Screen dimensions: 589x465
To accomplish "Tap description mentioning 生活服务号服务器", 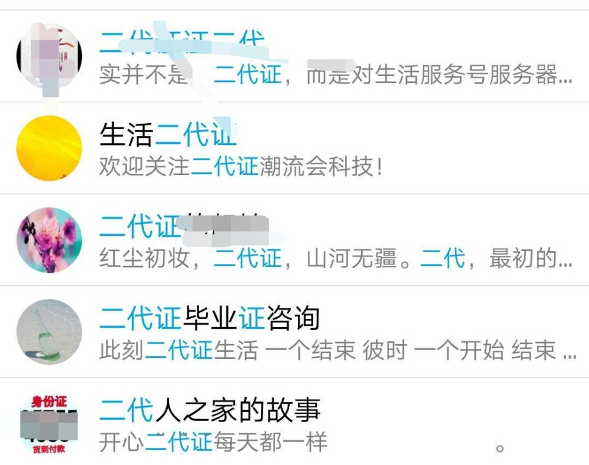I will click(336, 74).
